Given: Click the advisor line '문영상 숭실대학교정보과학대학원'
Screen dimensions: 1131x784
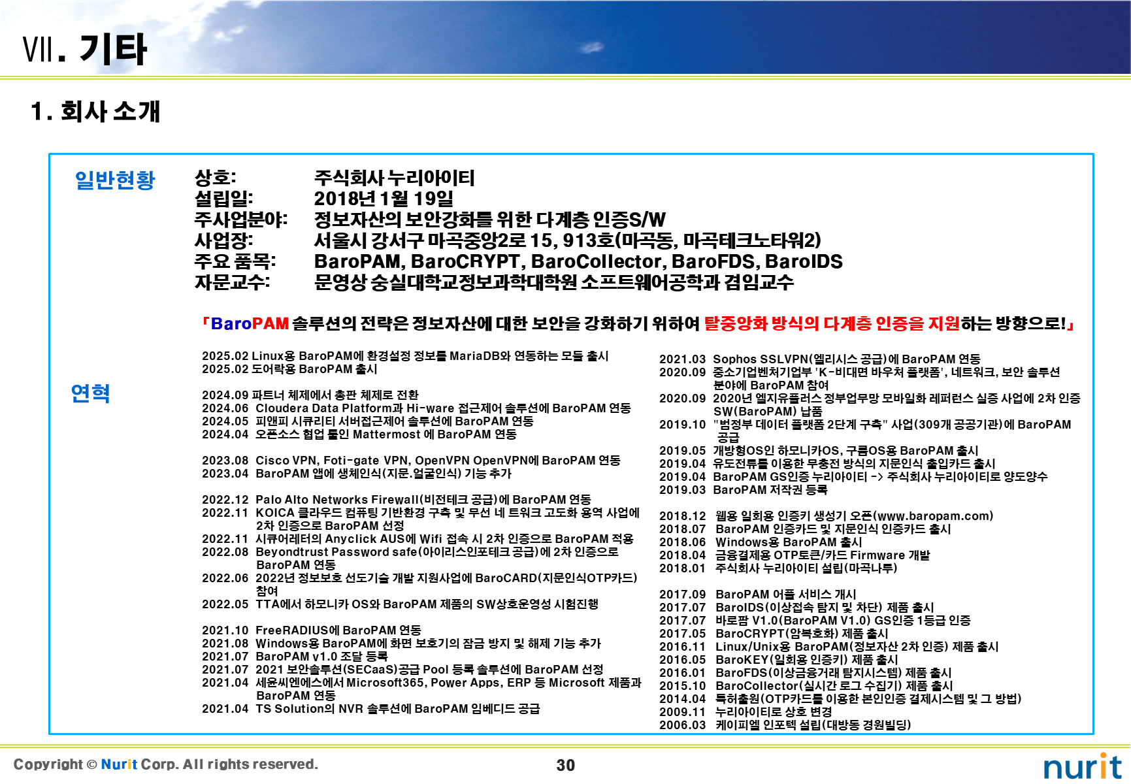Looking at the screenshot, I should pyautogui.click(x=446, y=282).
